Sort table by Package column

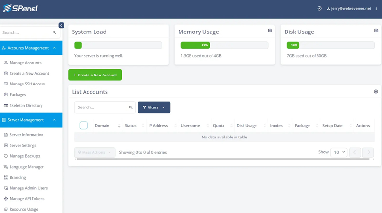pos(306,126)
